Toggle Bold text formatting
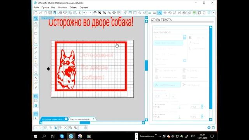The height and width of the screenshot is (140, 249). click(190, 38)
